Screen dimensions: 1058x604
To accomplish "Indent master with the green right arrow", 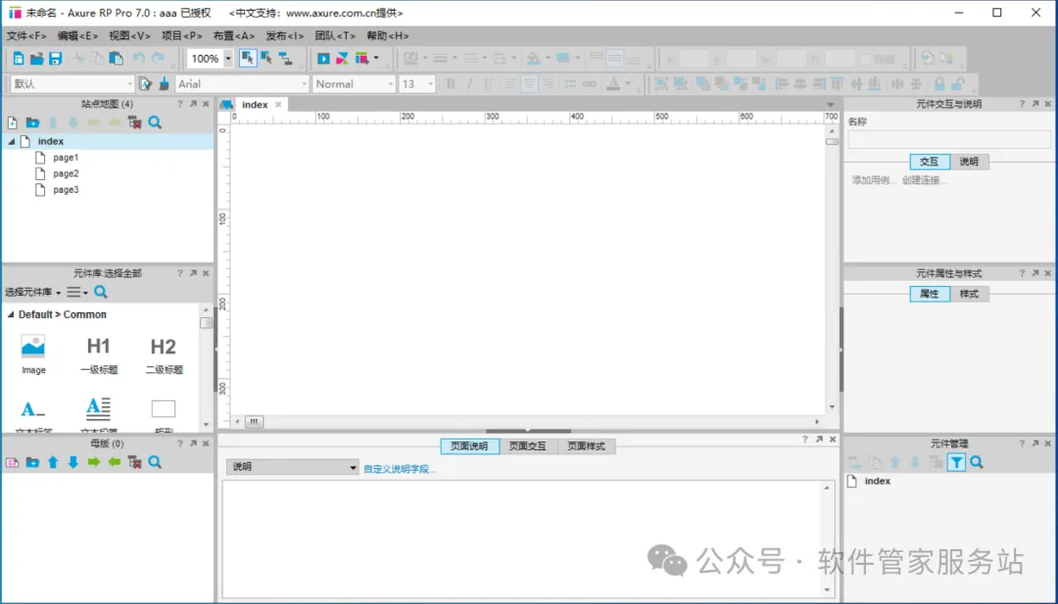I will pyautogui.click(x=94, y=462).
